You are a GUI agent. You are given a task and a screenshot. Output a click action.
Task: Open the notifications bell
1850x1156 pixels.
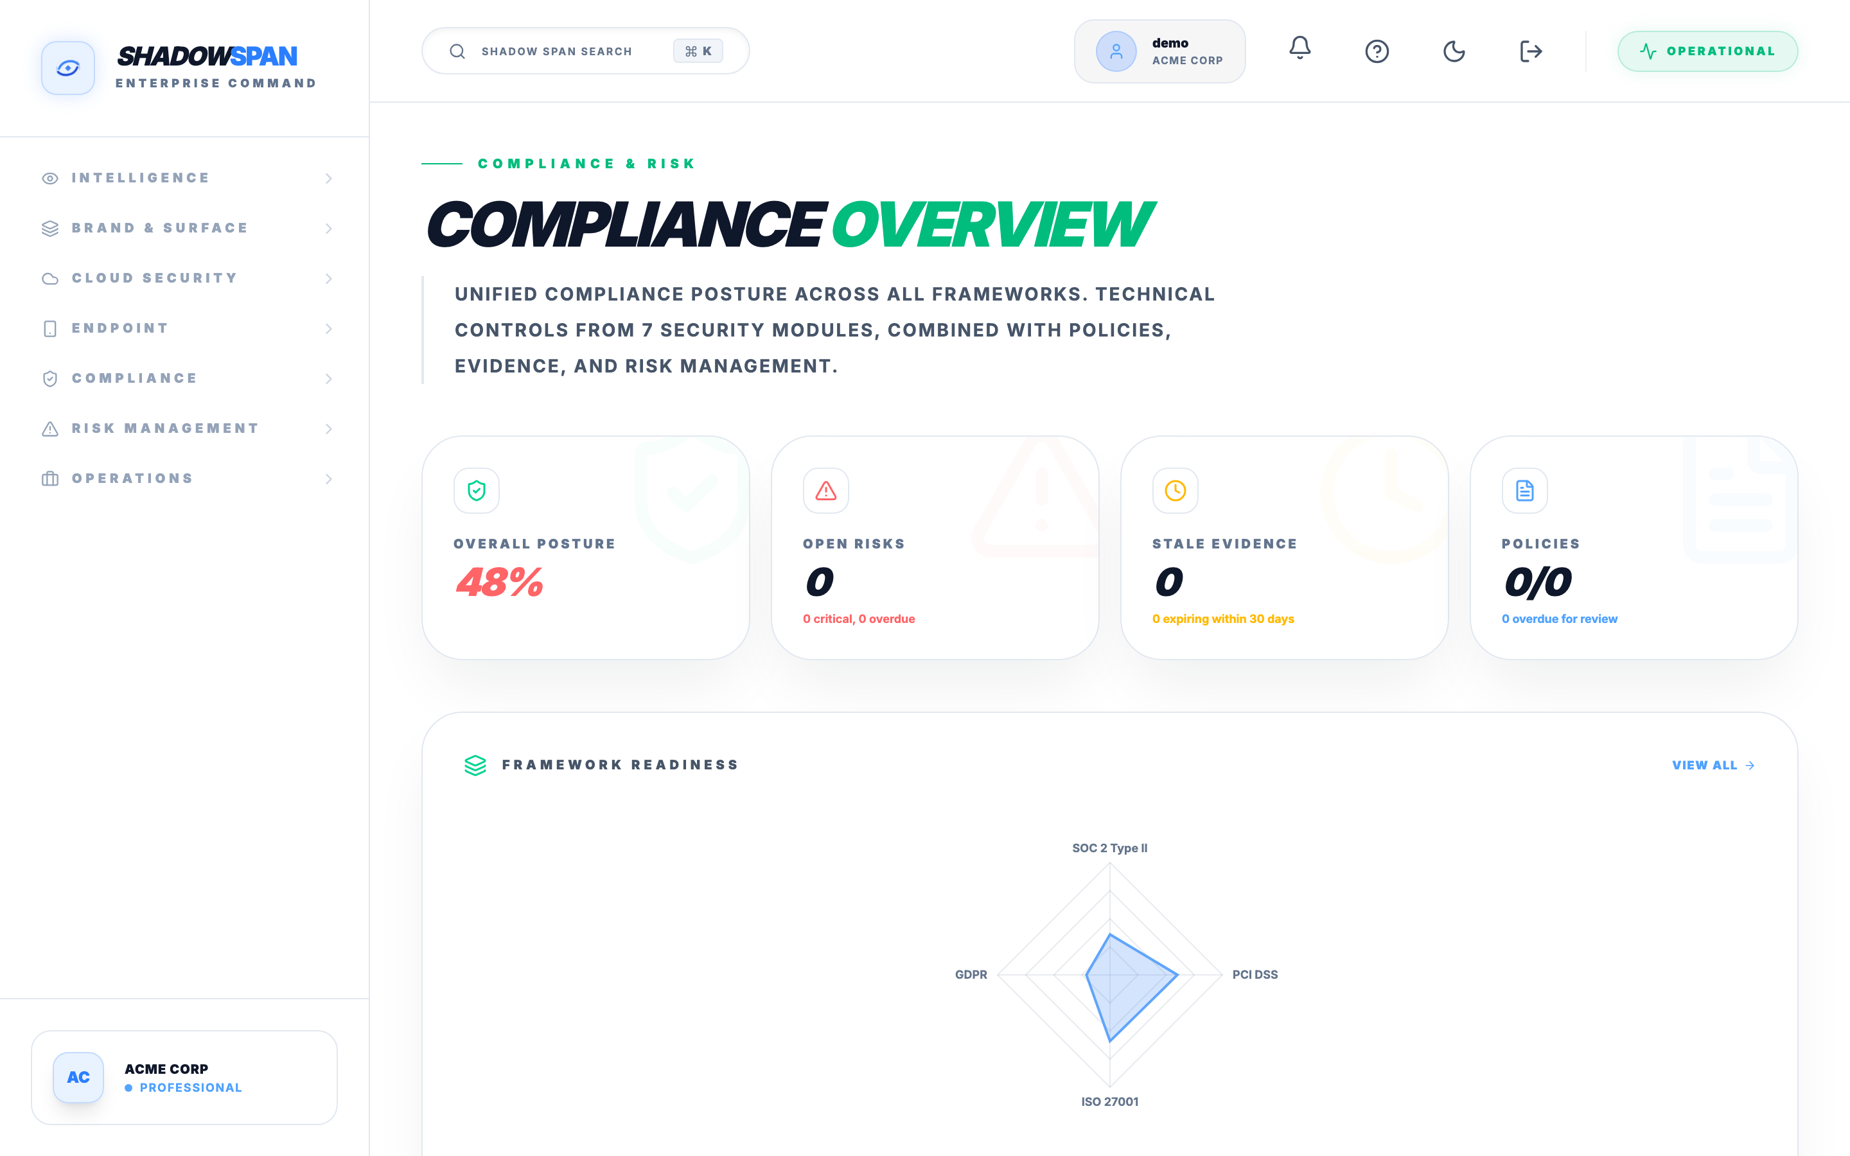click(x=1299, y=48)
